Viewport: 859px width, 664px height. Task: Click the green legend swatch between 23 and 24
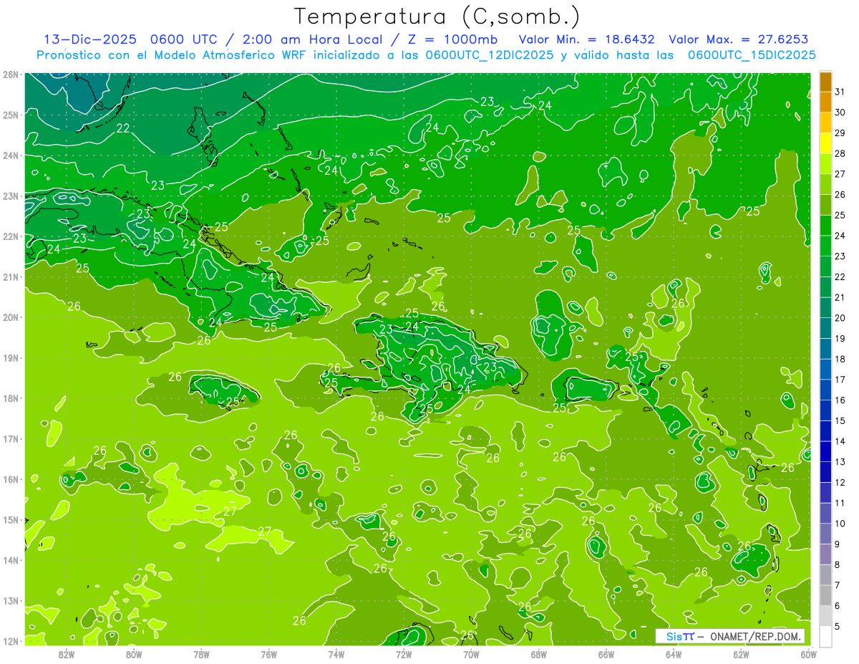(825, 246)
